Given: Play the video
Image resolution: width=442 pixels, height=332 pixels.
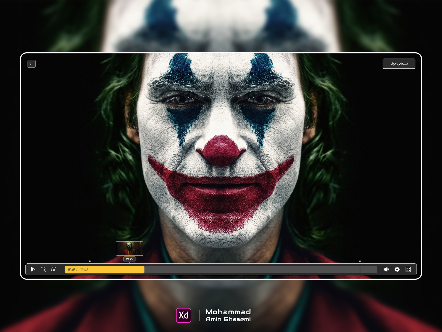Looking at the screenshot, I should [33, 269].
